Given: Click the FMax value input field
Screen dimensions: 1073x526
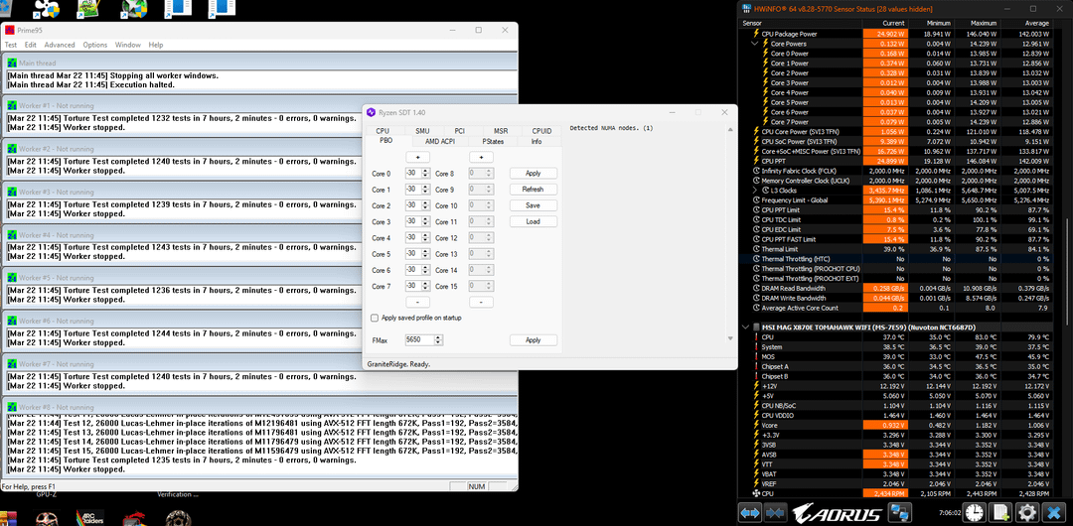Looking at the screenshot, I should tap(419, 339).
